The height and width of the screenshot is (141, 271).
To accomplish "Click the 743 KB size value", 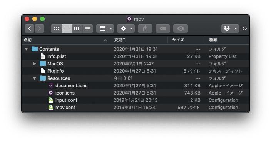I will (x=192, y=93).
